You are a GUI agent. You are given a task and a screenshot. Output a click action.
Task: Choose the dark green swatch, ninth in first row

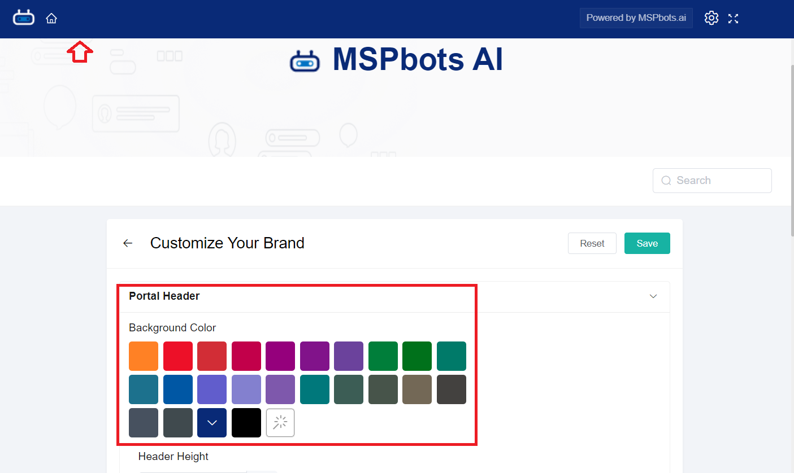pos(417,356)
